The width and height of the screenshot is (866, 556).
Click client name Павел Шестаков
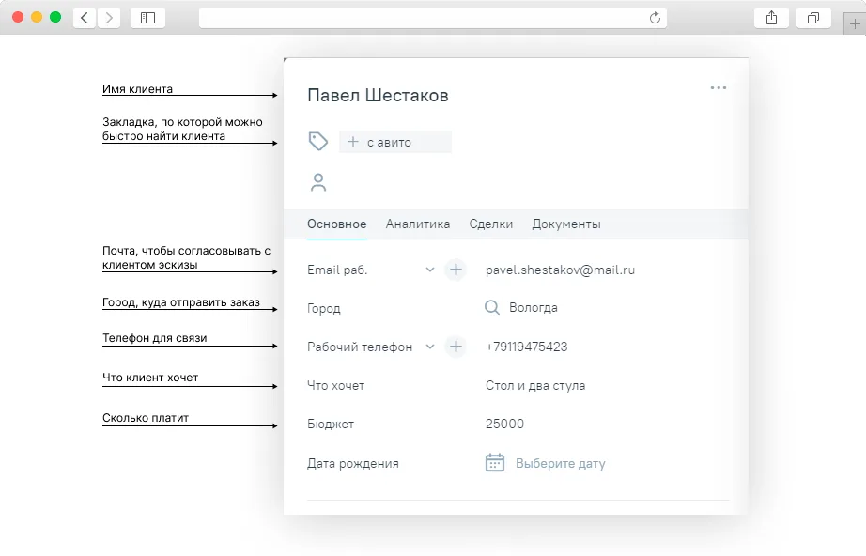pyautogui.click(x=378, y=96)
